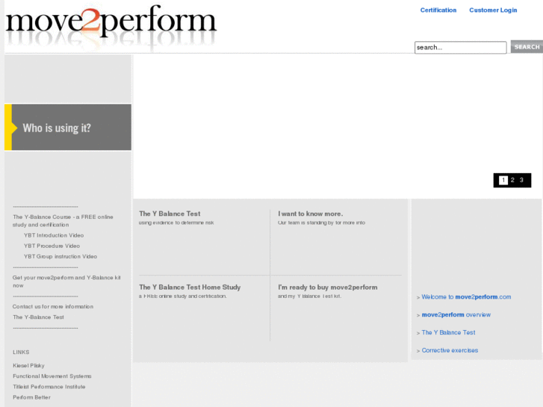Open Titleist Performance Institute link
This screenshot has height=407, width=543.
[x=49, y=387]
